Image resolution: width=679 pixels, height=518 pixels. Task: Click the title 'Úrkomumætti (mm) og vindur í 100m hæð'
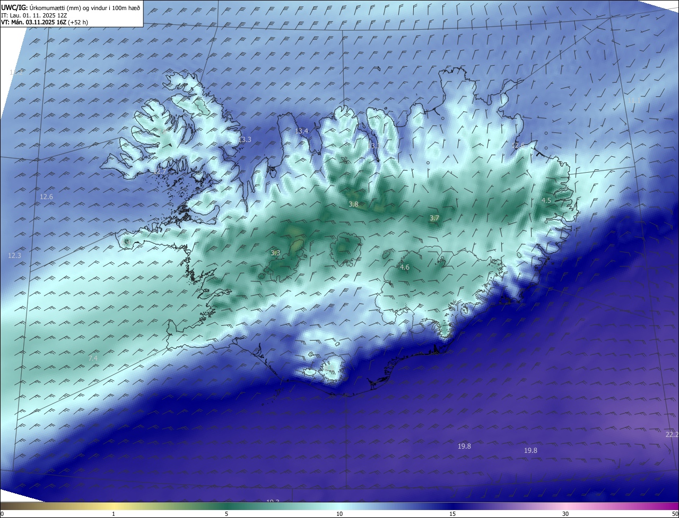point(84,8)
